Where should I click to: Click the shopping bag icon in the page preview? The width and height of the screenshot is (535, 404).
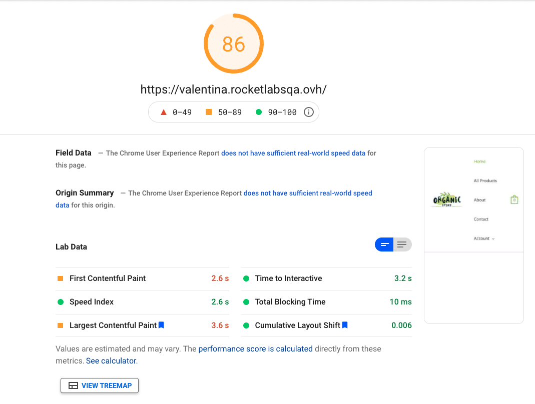(514, 199)
